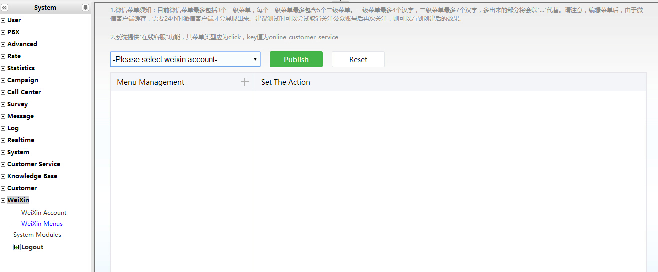Select the Statistics menu item

[x=21, y=68]
